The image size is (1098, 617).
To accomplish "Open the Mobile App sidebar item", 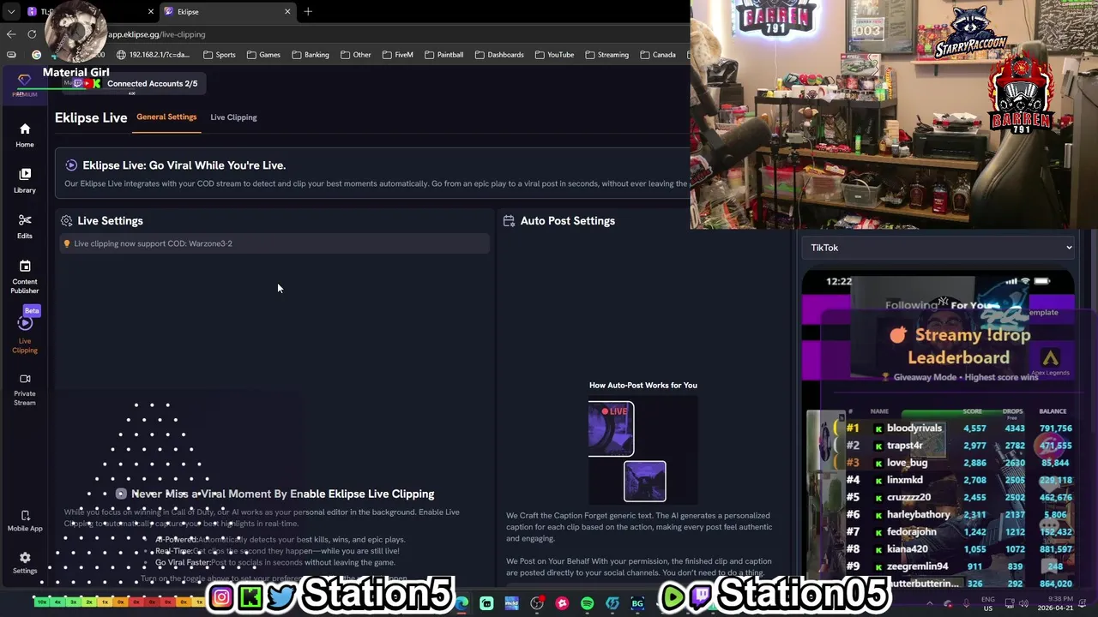I will point(25,521).
